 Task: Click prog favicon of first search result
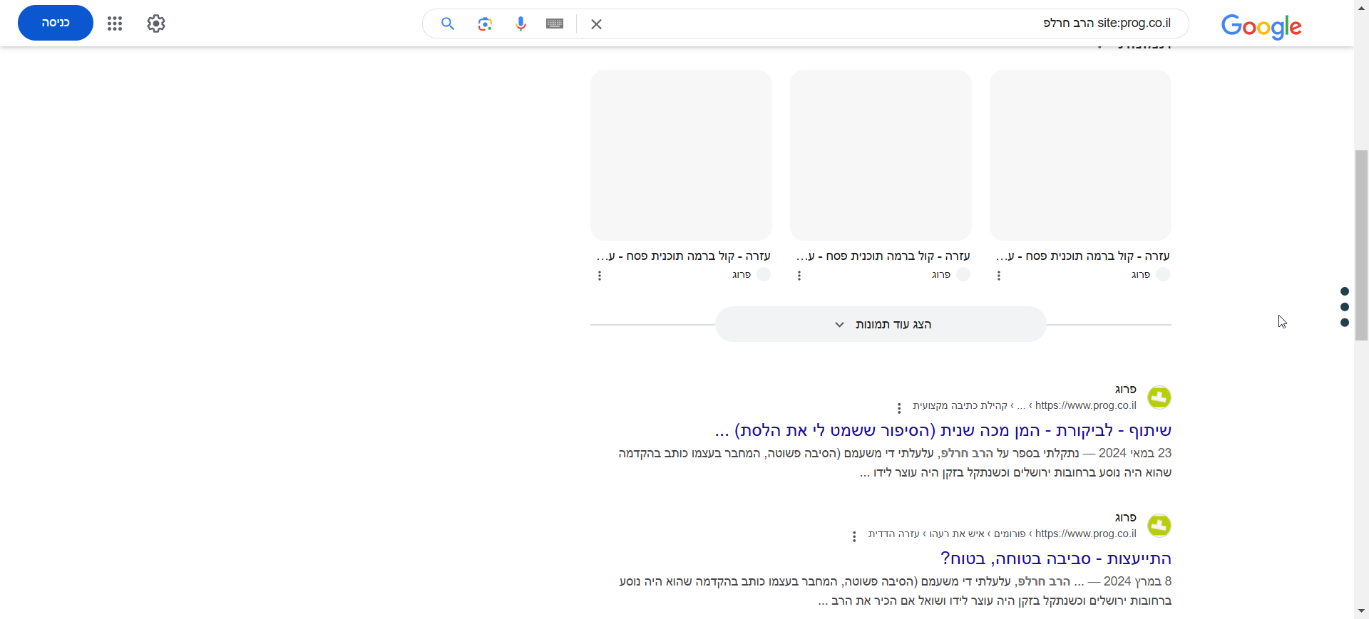click(1159, 397)
